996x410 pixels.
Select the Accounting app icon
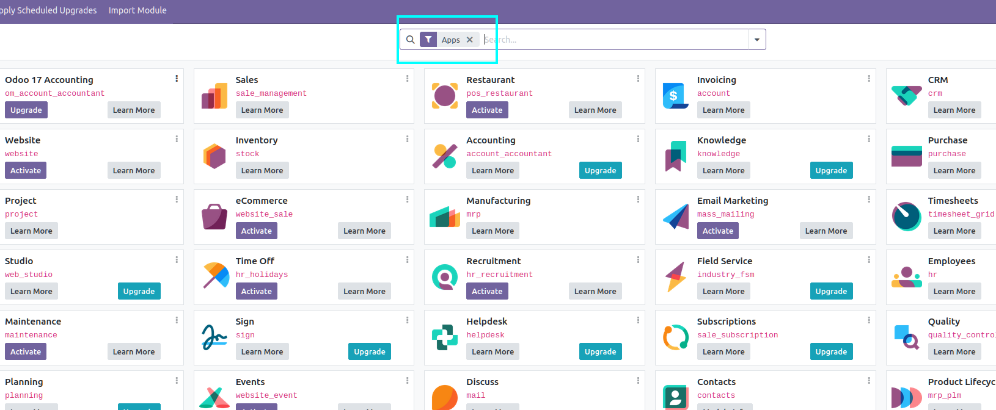(x=445, y=156)
